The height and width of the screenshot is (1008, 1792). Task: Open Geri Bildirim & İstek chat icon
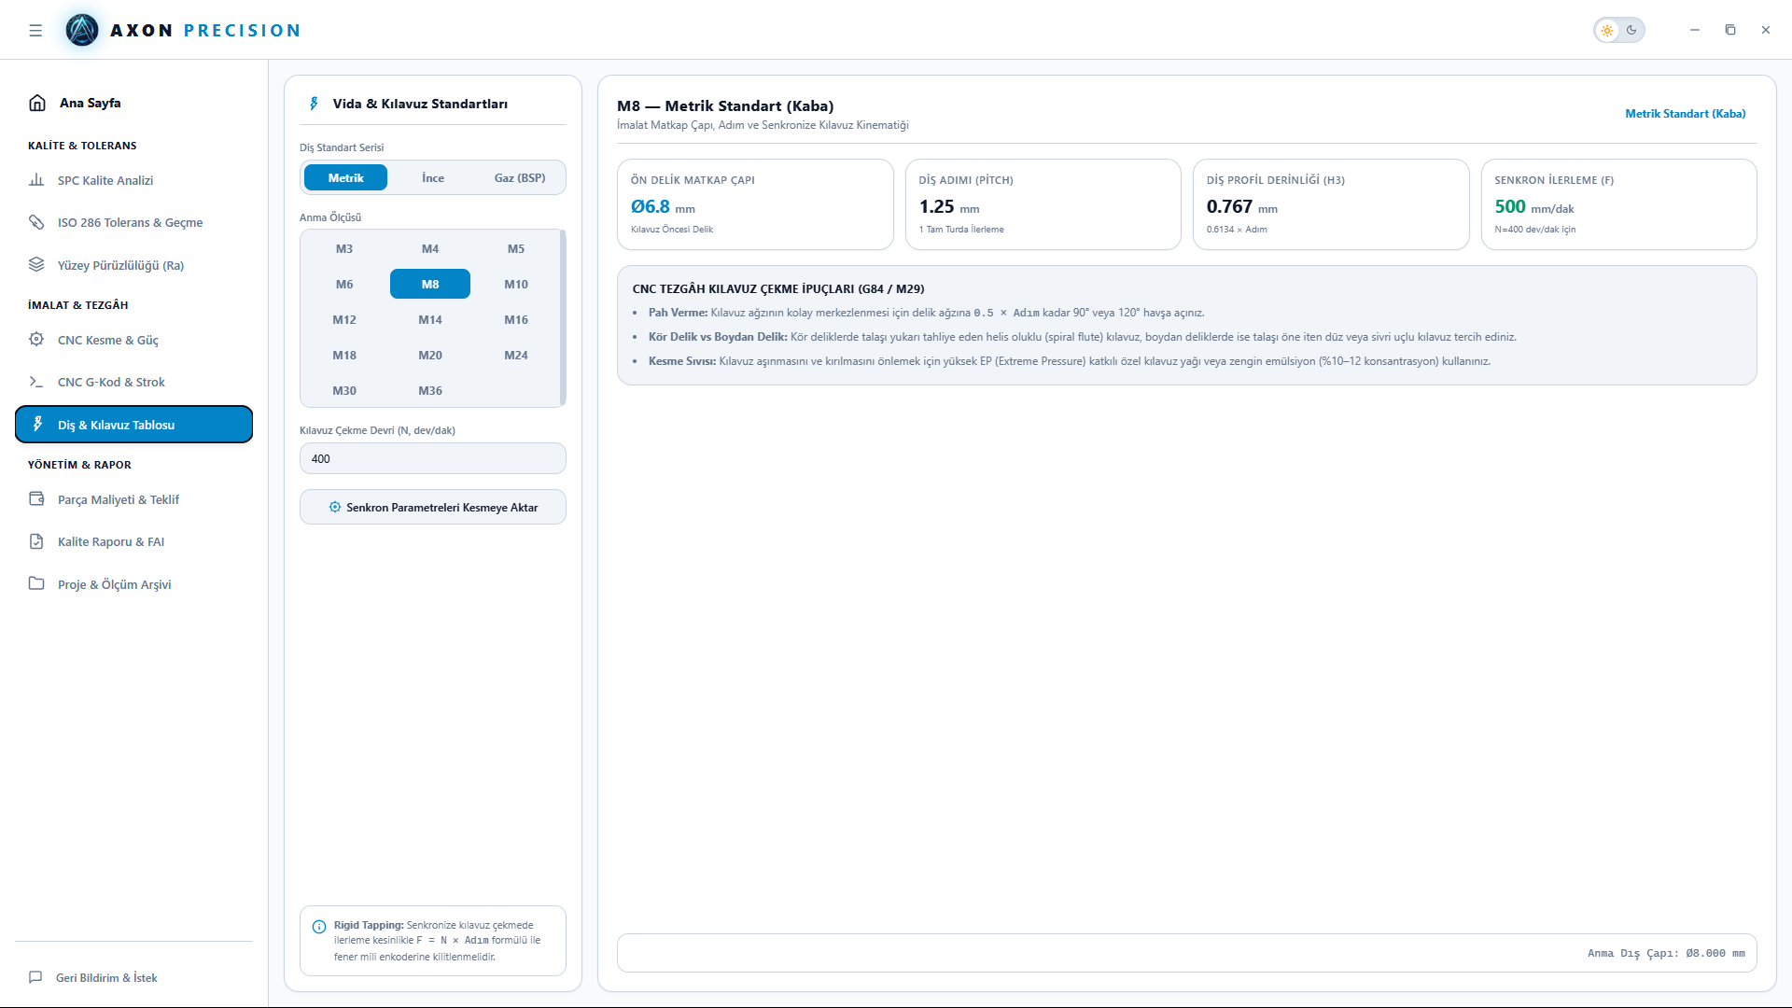[x=35, y=977]
